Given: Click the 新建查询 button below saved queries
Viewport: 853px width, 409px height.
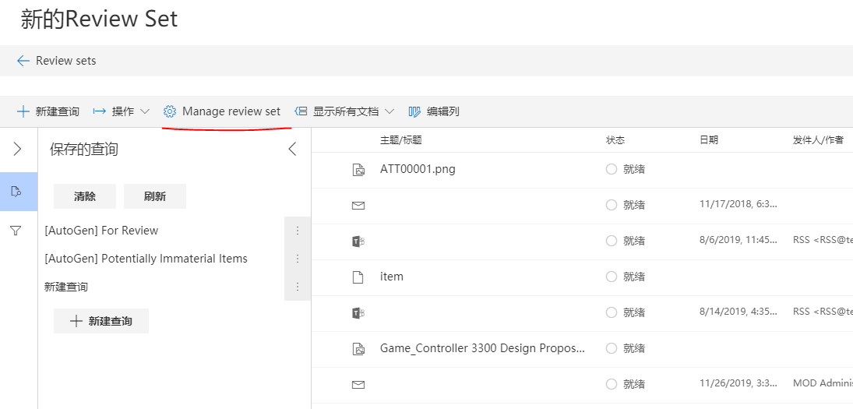Looking at the screenshot, I should 101,321.
